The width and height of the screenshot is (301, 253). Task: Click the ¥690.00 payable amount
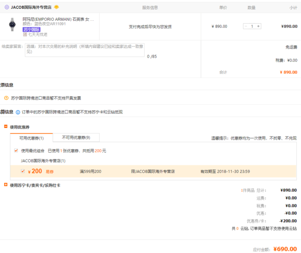(x=285, y=249)
